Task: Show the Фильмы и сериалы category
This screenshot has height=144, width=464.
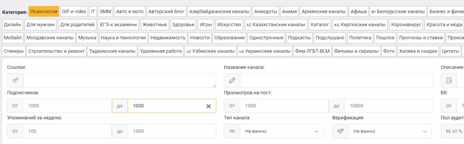Action: pyautogui.click(x=357, y=51)
